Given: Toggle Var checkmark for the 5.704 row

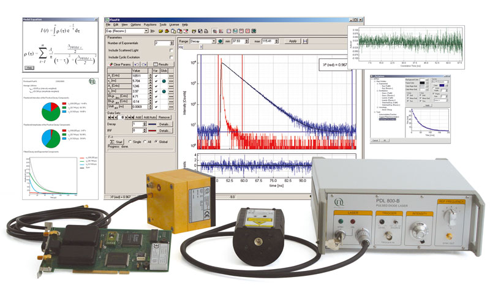Looking at the screenshot, I should (156, 81).
